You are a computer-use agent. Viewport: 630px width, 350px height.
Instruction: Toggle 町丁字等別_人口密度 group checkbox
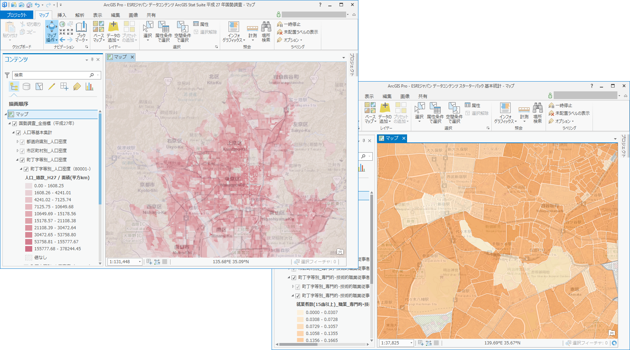point(22,160)
